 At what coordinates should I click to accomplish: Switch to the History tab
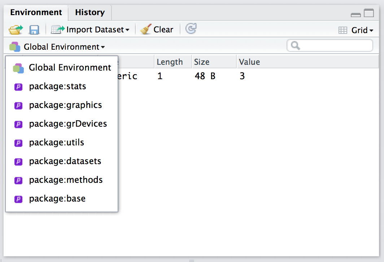click(x=90, y=13)
